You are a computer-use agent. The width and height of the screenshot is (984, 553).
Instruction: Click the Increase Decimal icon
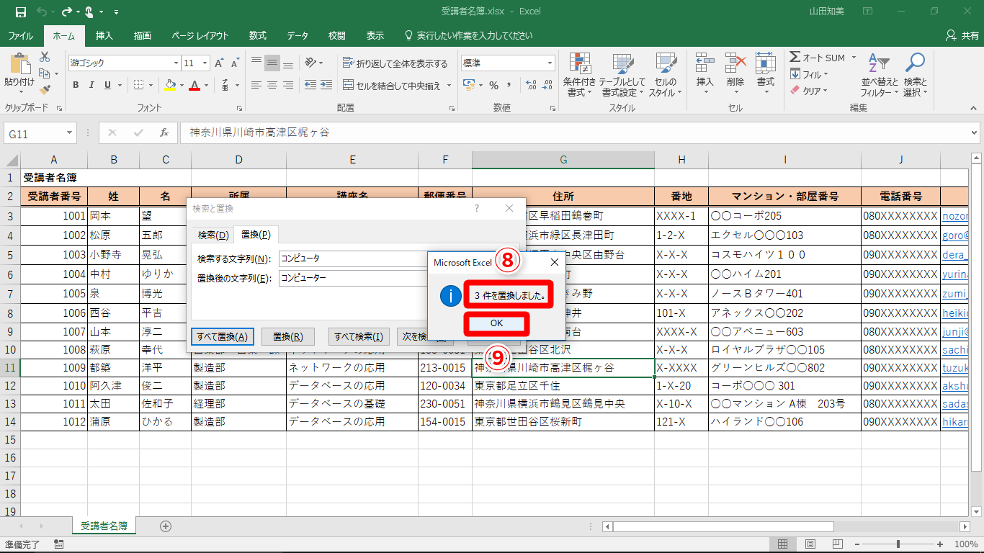tap(532, 85)
